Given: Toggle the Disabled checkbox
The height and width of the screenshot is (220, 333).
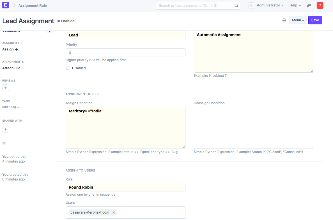Looking at the screenshot, I should click(x=68, y=68).
